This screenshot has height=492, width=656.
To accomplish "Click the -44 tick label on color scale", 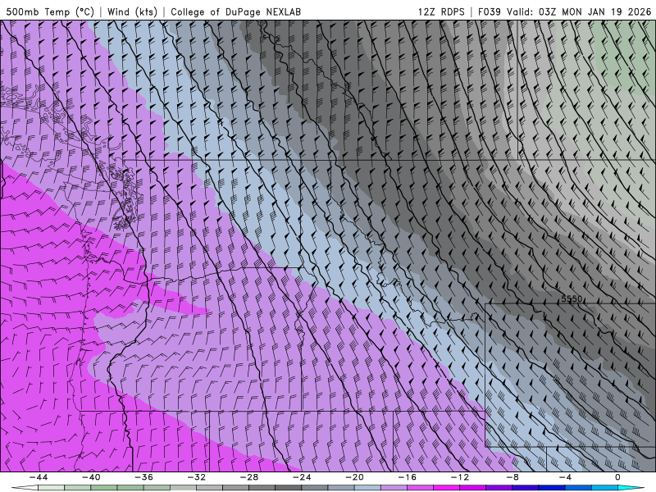I will coord(38,477).
